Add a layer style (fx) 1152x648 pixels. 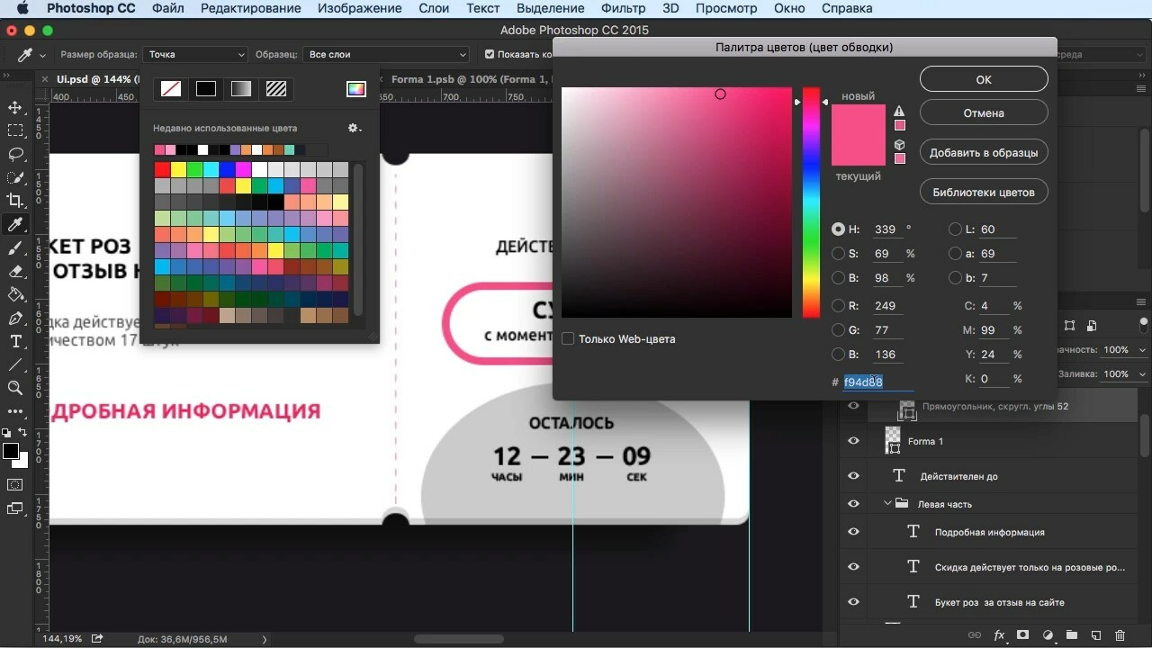click(999, 635)
